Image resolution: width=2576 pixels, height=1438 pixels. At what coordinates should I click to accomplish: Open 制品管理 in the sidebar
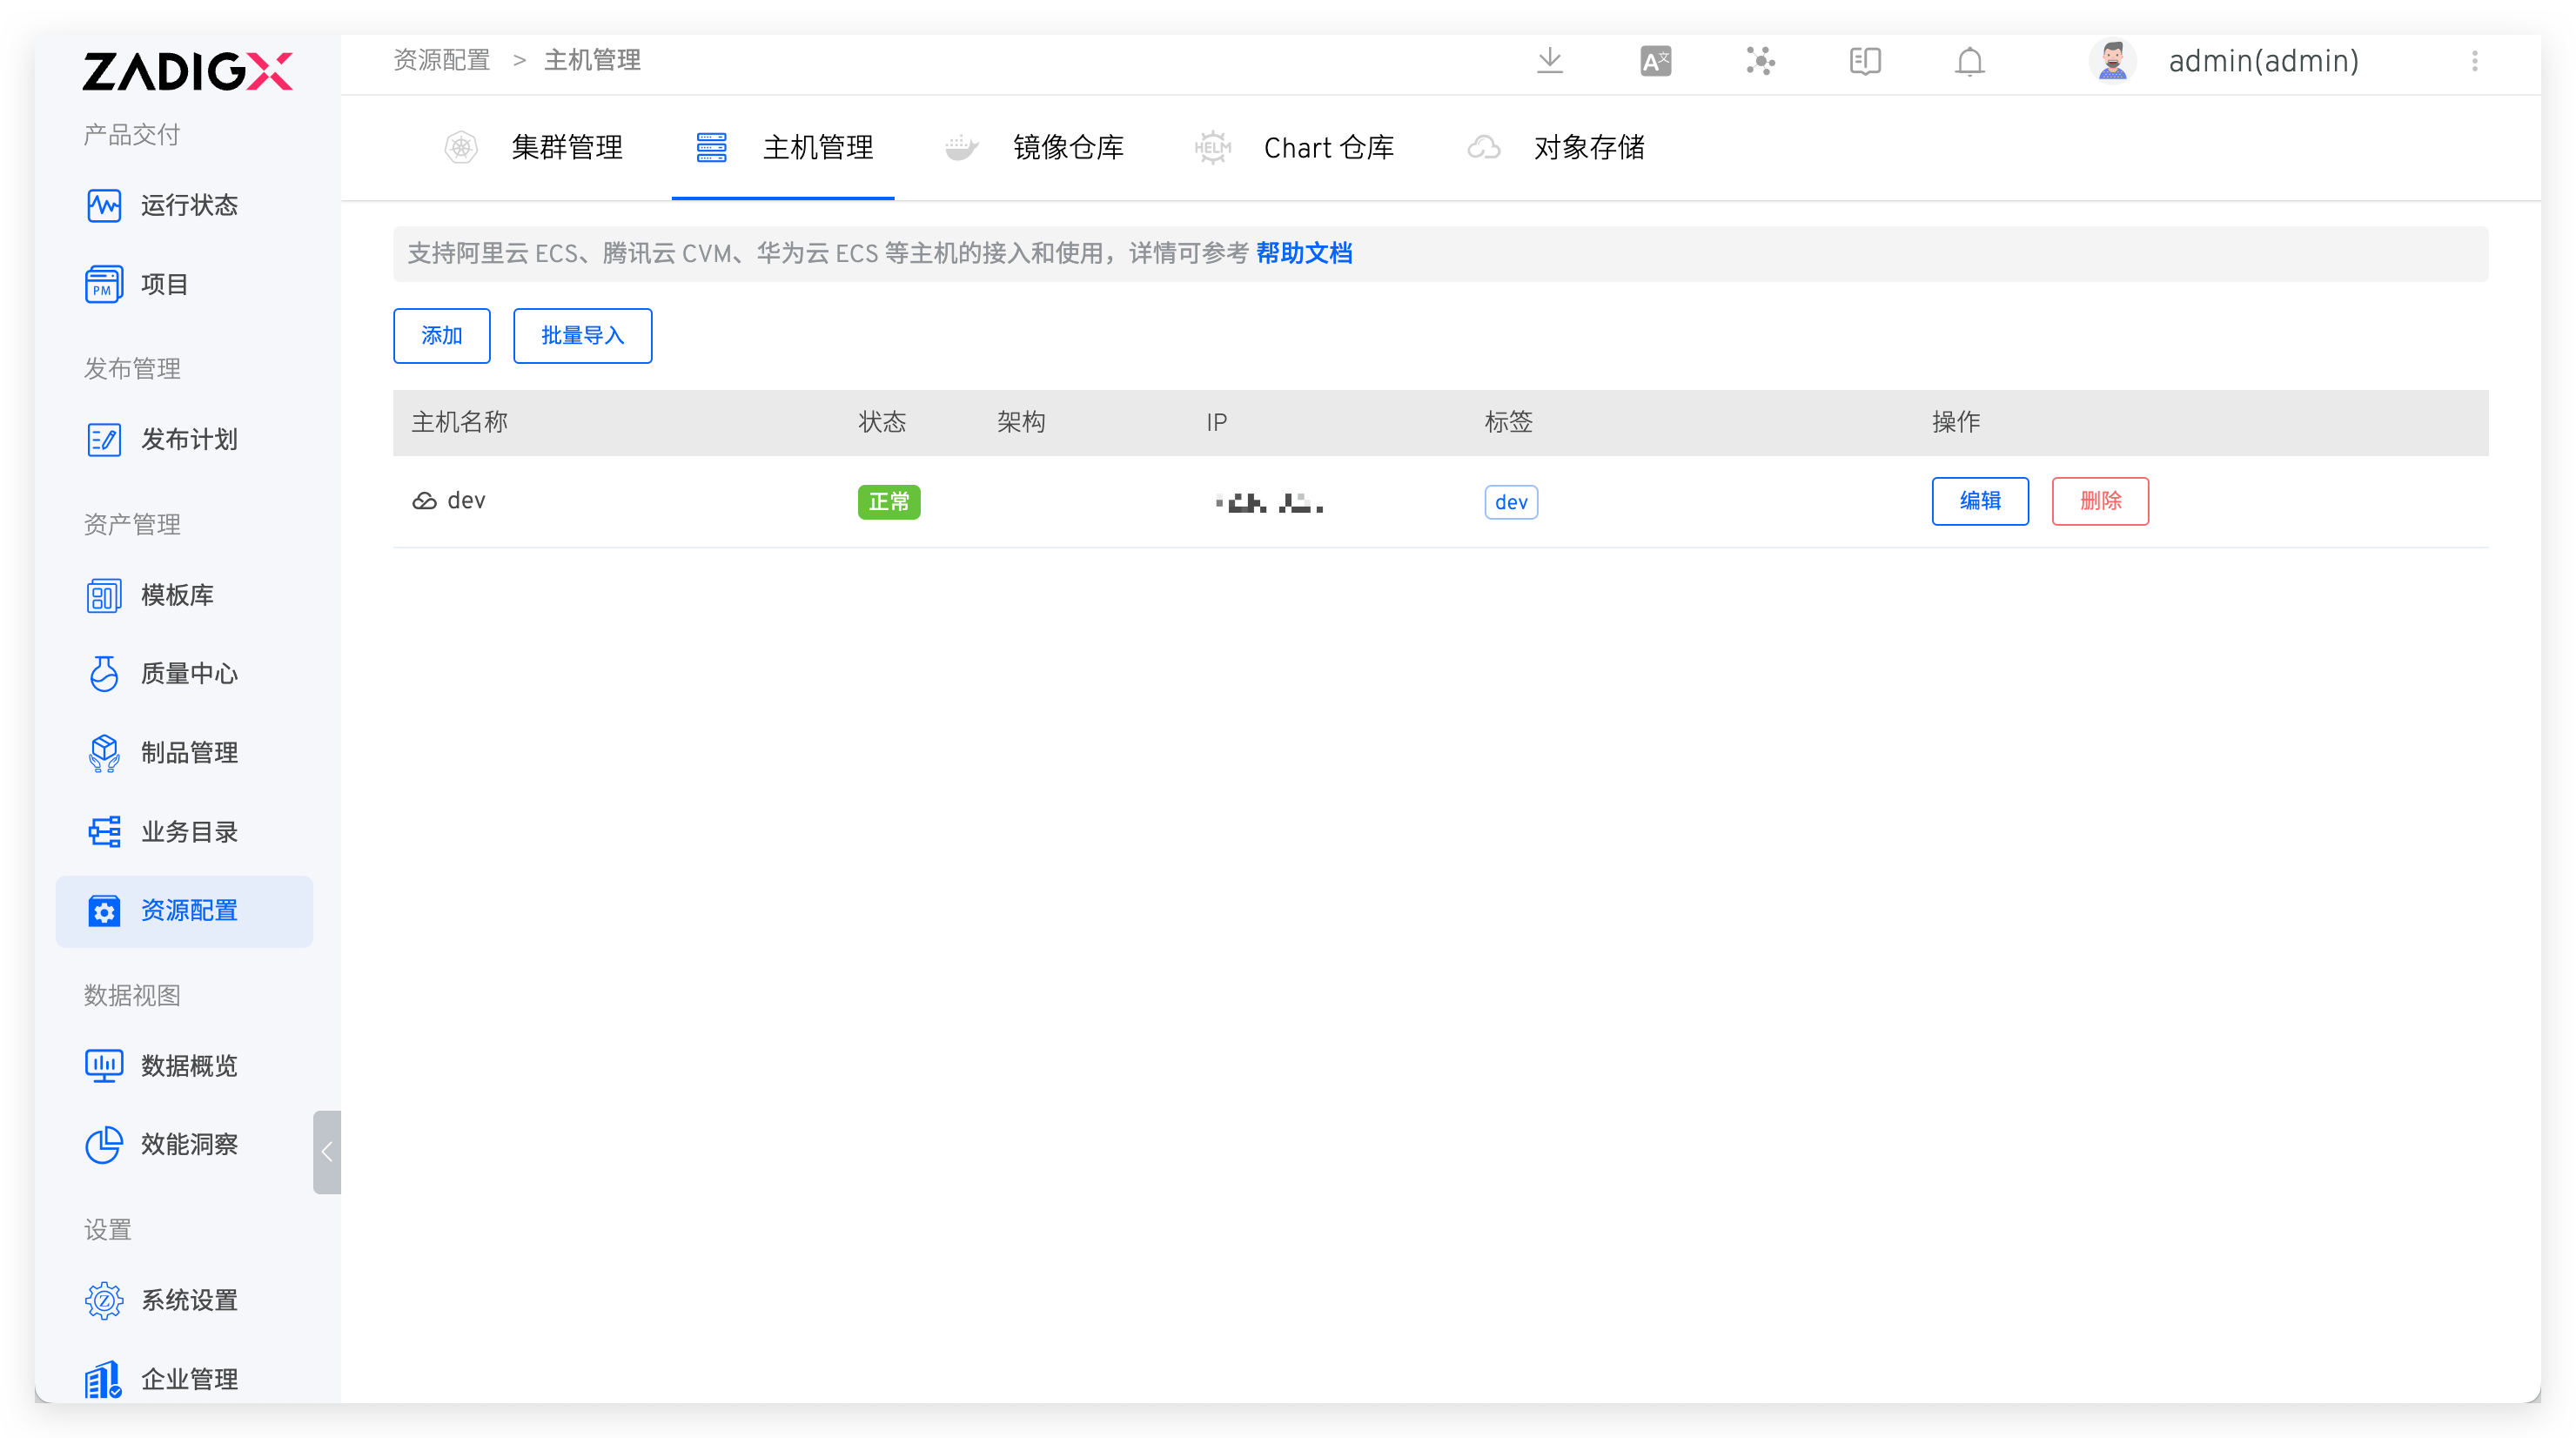[188, 753]
